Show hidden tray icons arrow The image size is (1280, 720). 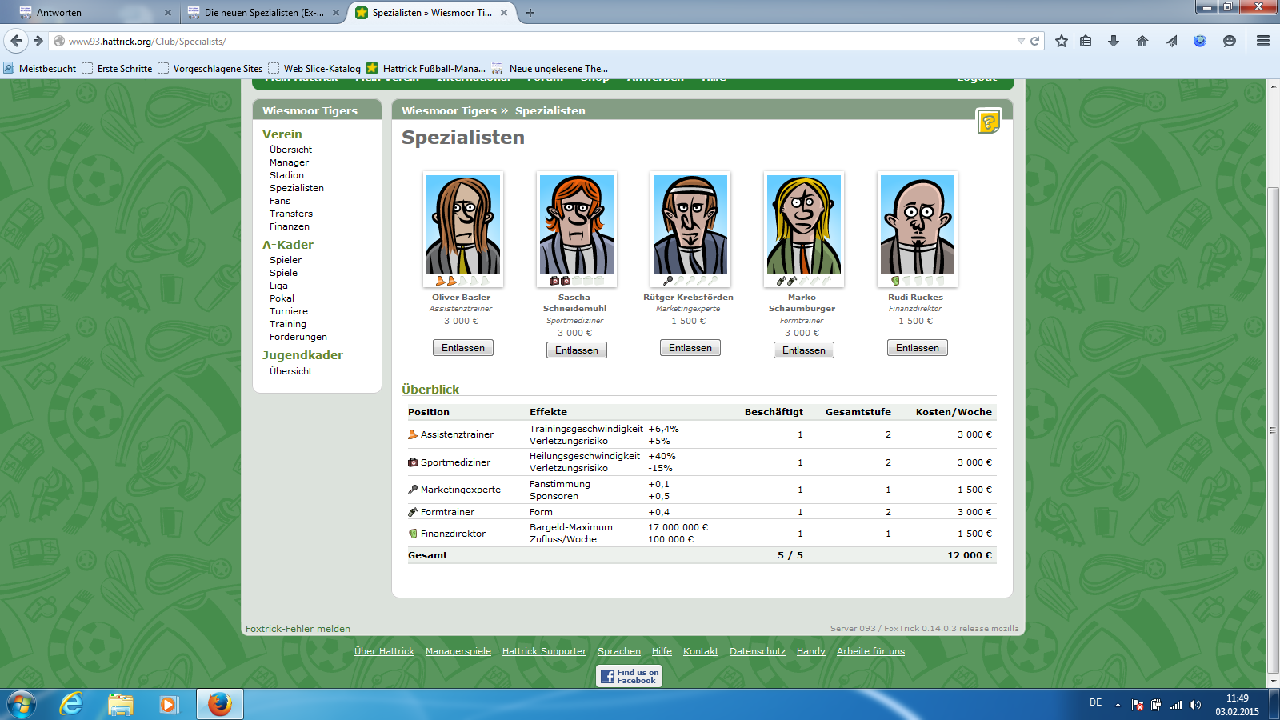click(1118, 705)
